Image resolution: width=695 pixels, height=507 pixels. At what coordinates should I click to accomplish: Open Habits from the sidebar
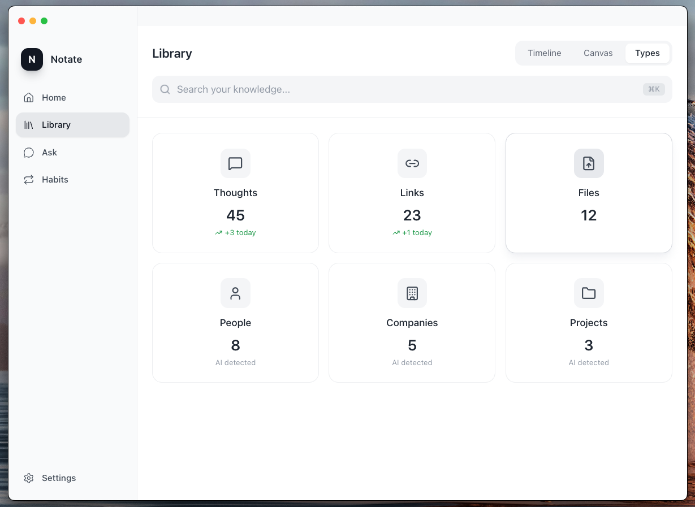55,180
